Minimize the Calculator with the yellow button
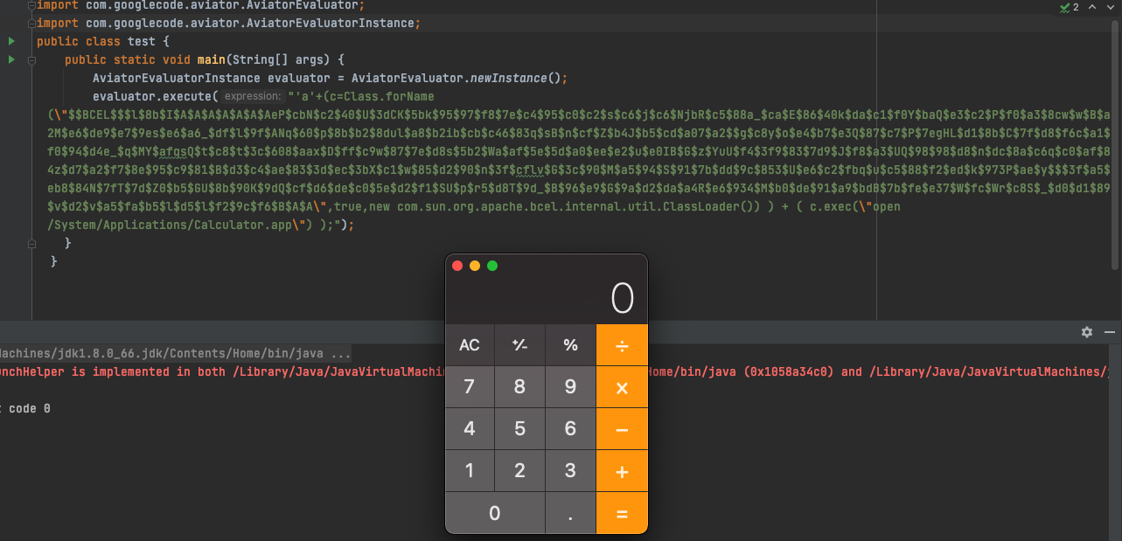1122x541 pixels. coord(475,266)
